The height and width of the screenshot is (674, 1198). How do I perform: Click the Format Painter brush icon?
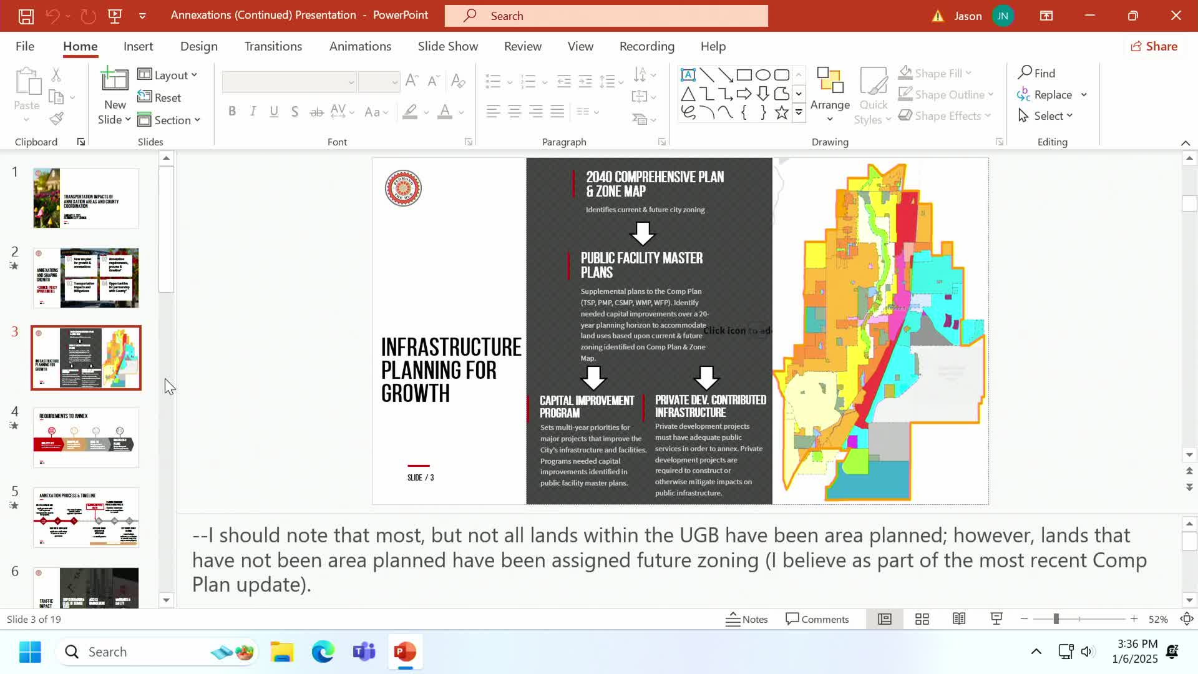point(57,119)
